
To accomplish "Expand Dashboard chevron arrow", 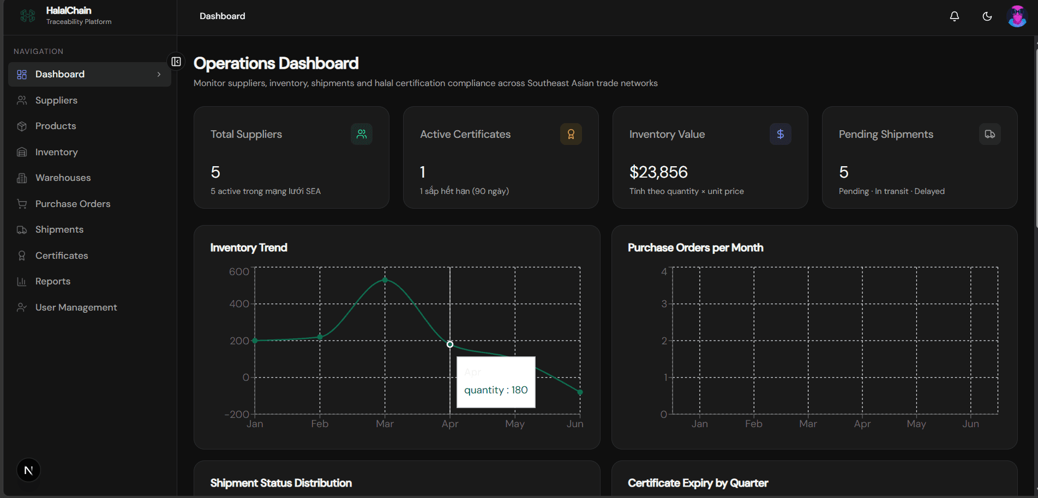I will [x=159, y=74].
